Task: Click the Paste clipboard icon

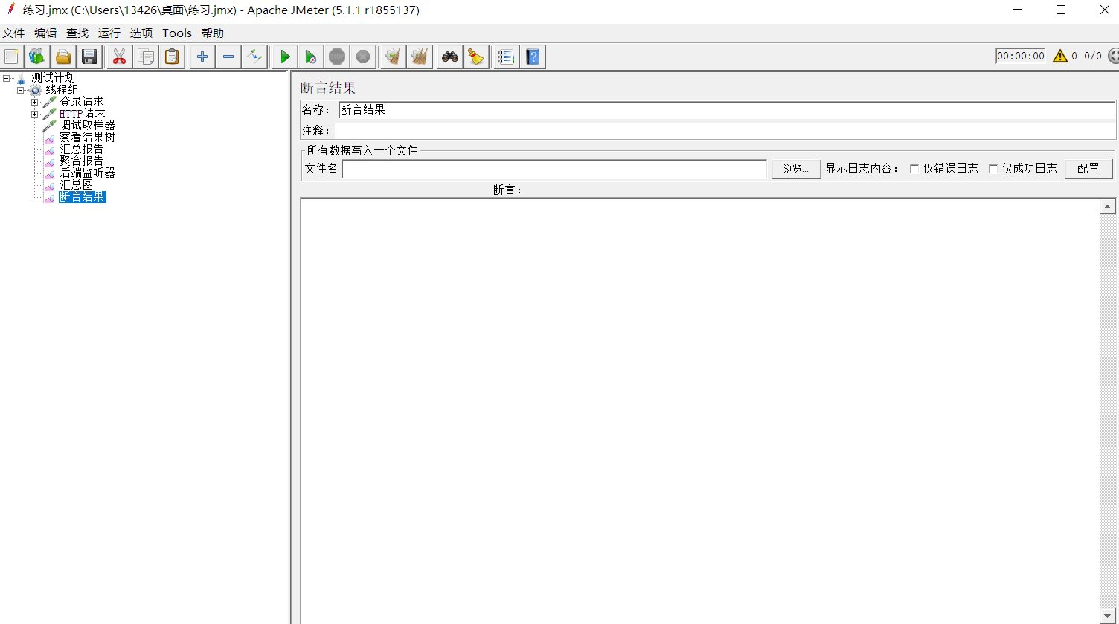Action: (172, 57)
